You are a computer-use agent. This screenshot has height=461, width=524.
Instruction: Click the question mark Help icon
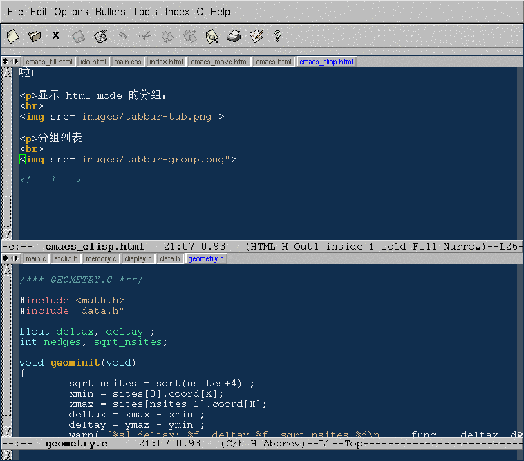(x=278, y=35)
